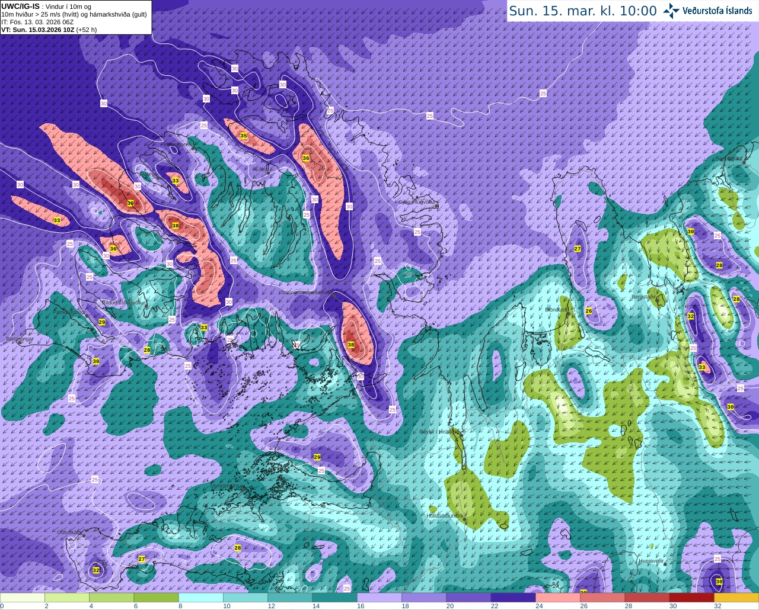Select the pale cream 0–2 legend swatch
The height and width of the screenshot is (610, 759).
pos(23,597)
